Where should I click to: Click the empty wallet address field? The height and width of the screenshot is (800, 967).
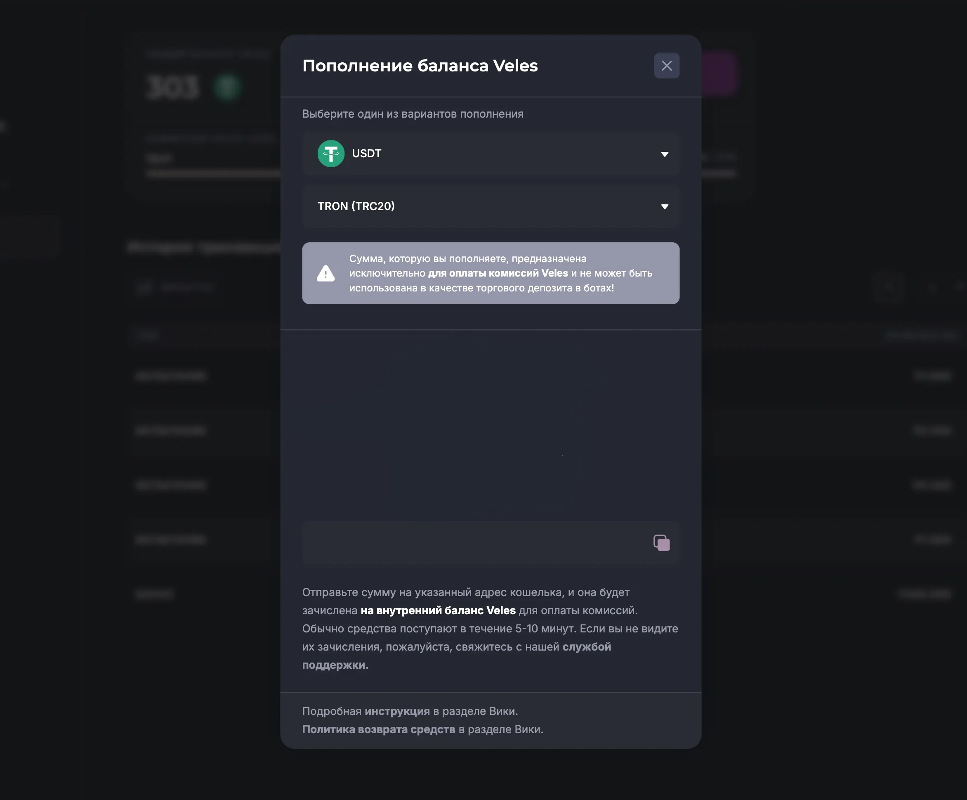coord(474,543)
